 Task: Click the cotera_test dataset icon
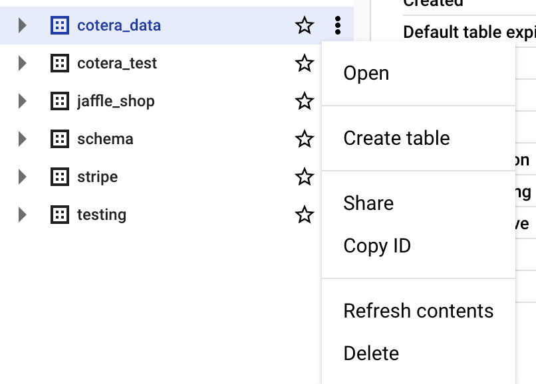pos(60,64)
